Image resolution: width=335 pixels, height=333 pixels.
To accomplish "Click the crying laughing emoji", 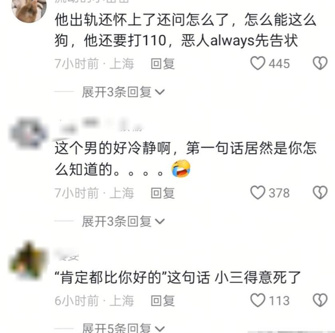I will (x=181, y=169).
